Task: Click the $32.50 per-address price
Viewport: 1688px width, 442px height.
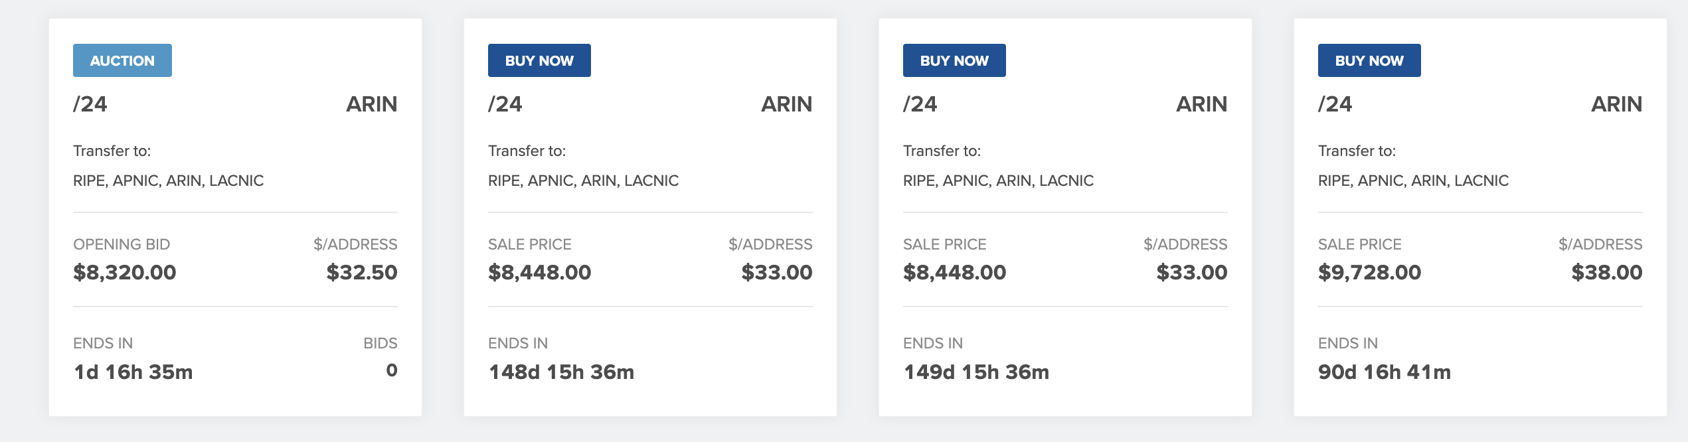Action: point(362,272)
